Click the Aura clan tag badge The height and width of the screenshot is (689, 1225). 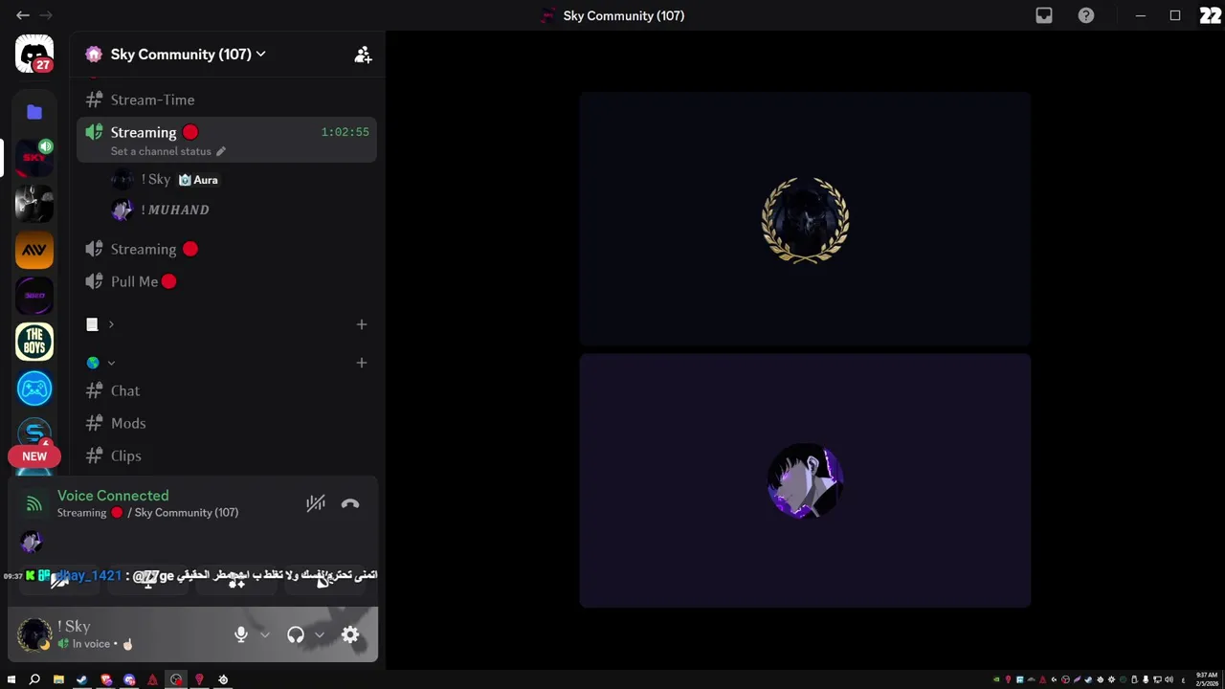[198, 180]
